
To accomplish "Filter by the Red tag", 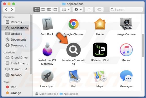I will [15, 87].
